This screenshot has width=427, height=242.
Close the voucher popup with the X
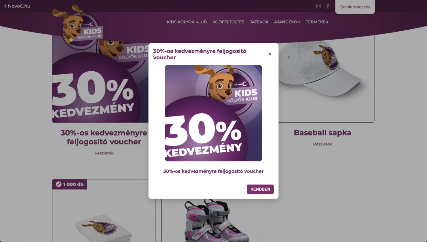point(270,54)
